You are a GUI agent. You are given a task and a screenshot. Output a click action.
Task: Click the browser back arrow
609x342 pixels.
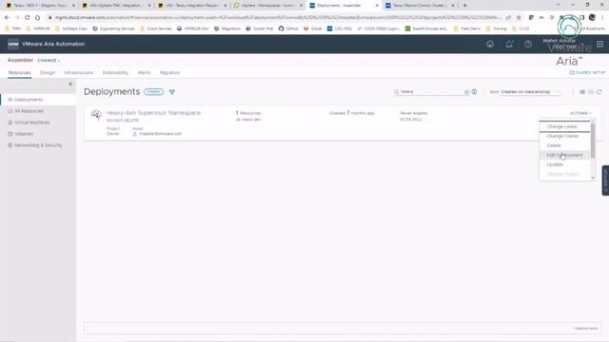[x=7, y=17]
